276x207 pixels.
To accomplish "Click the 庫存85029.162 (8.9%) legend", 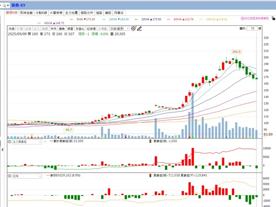I will [x=63, y=175].
